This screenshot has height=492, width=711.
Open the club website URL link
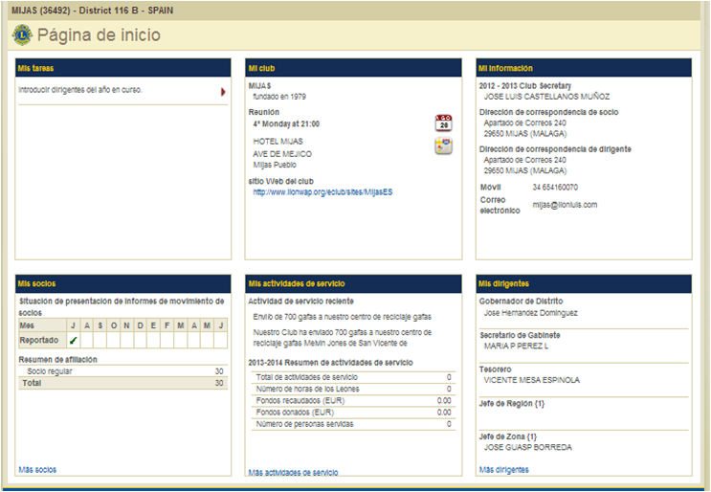point(322,191)
